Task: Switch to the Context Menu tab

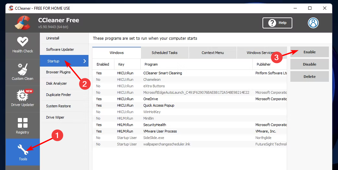Action: (213, 53)
